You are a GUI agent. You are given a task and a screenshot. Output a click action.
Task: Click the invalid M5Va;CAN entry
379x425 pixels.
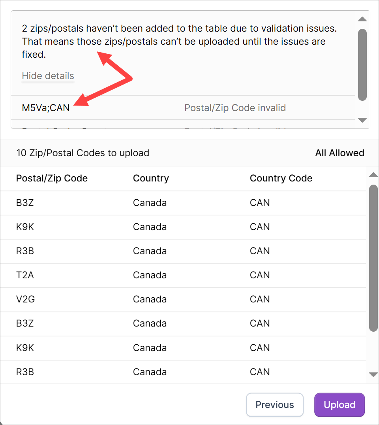click(46, 108)
